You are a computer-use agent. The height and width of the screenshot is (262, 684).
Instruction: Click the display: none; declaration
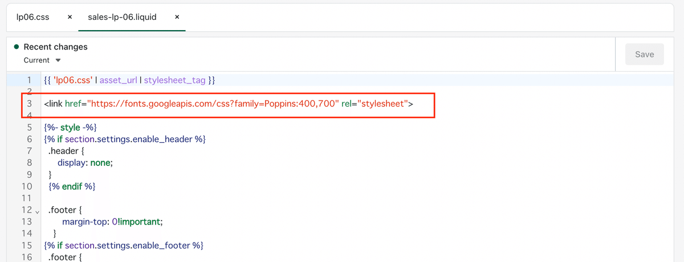click(x=85, y=163)
